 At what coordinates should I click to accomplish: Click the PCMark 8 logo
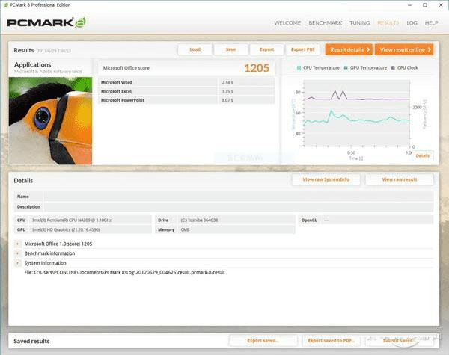(46, 22)
